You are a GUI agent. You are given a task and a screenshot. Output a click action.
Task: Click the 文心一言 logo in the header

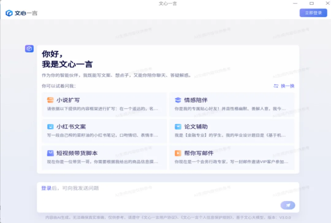coord(21,13)
